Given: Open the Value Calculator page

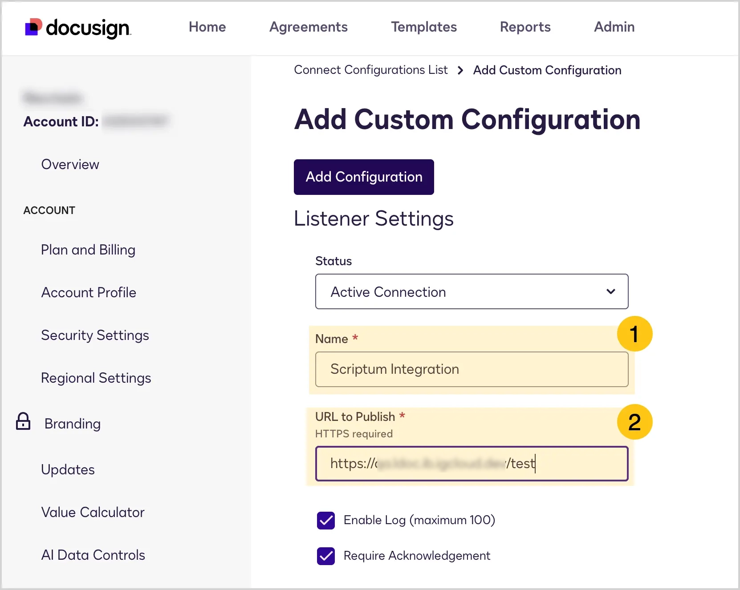Looking at the screenshot, I should tap(93, 512).
